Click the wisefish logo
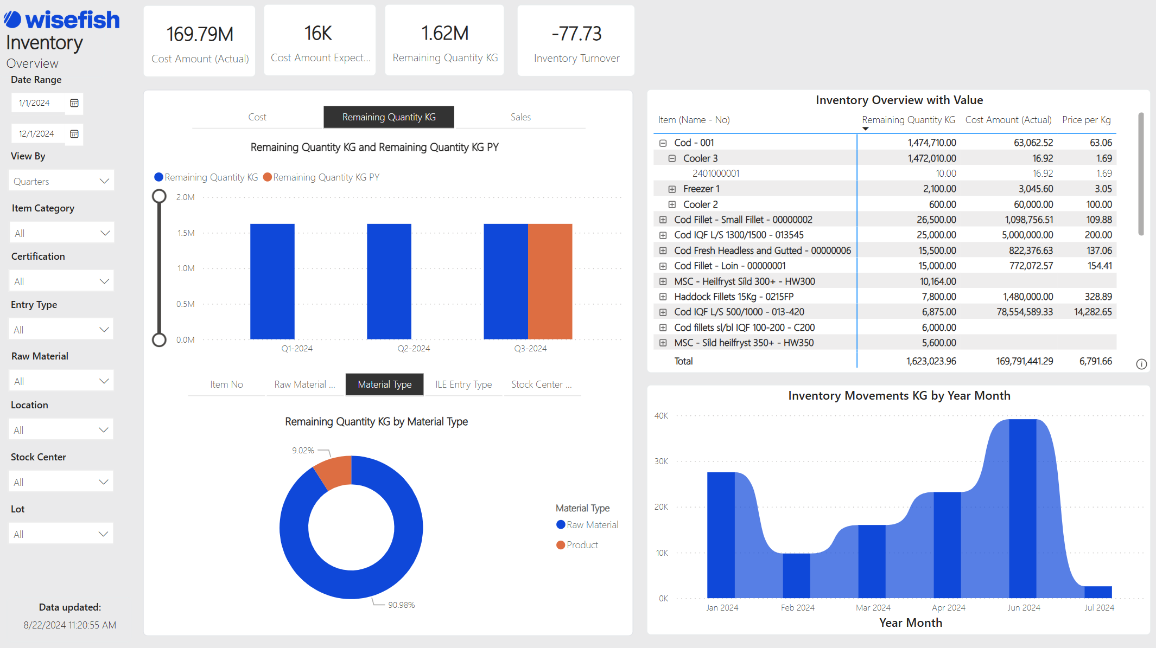Viewport: 1156px width, 648px height. (62, 20)
